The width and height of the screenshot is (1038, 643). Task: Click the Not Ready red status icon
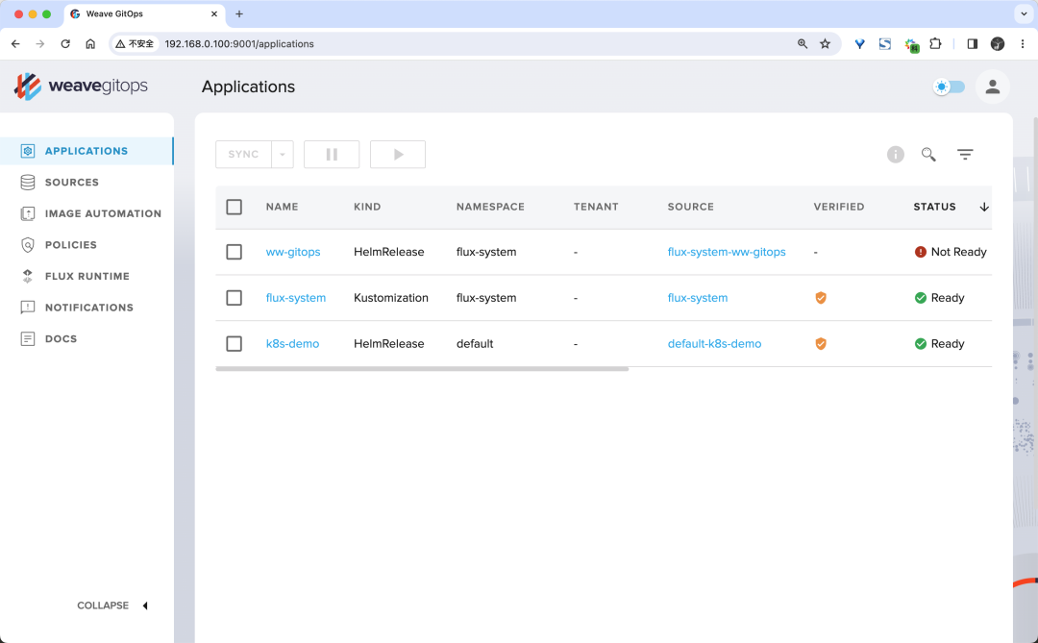pos(920,252)
